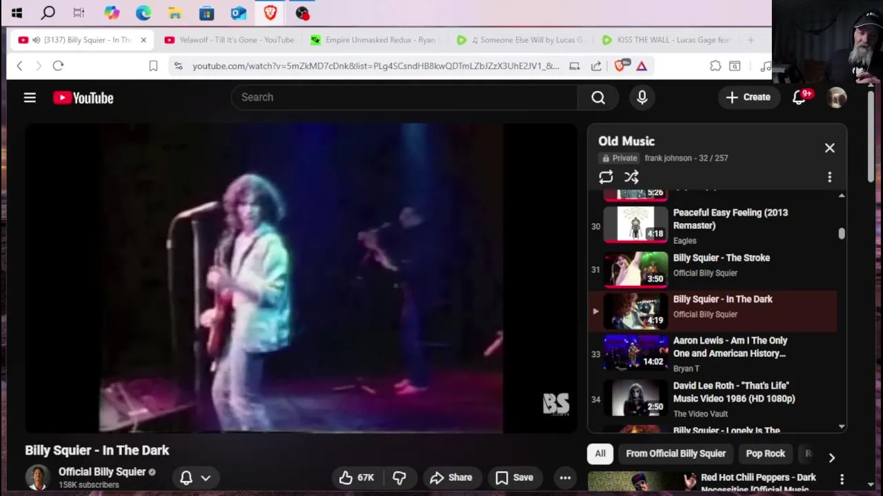Open Windows taskbar search
Image resolution: width=883 pixels, height=496 pixels.
click(48, 12)
